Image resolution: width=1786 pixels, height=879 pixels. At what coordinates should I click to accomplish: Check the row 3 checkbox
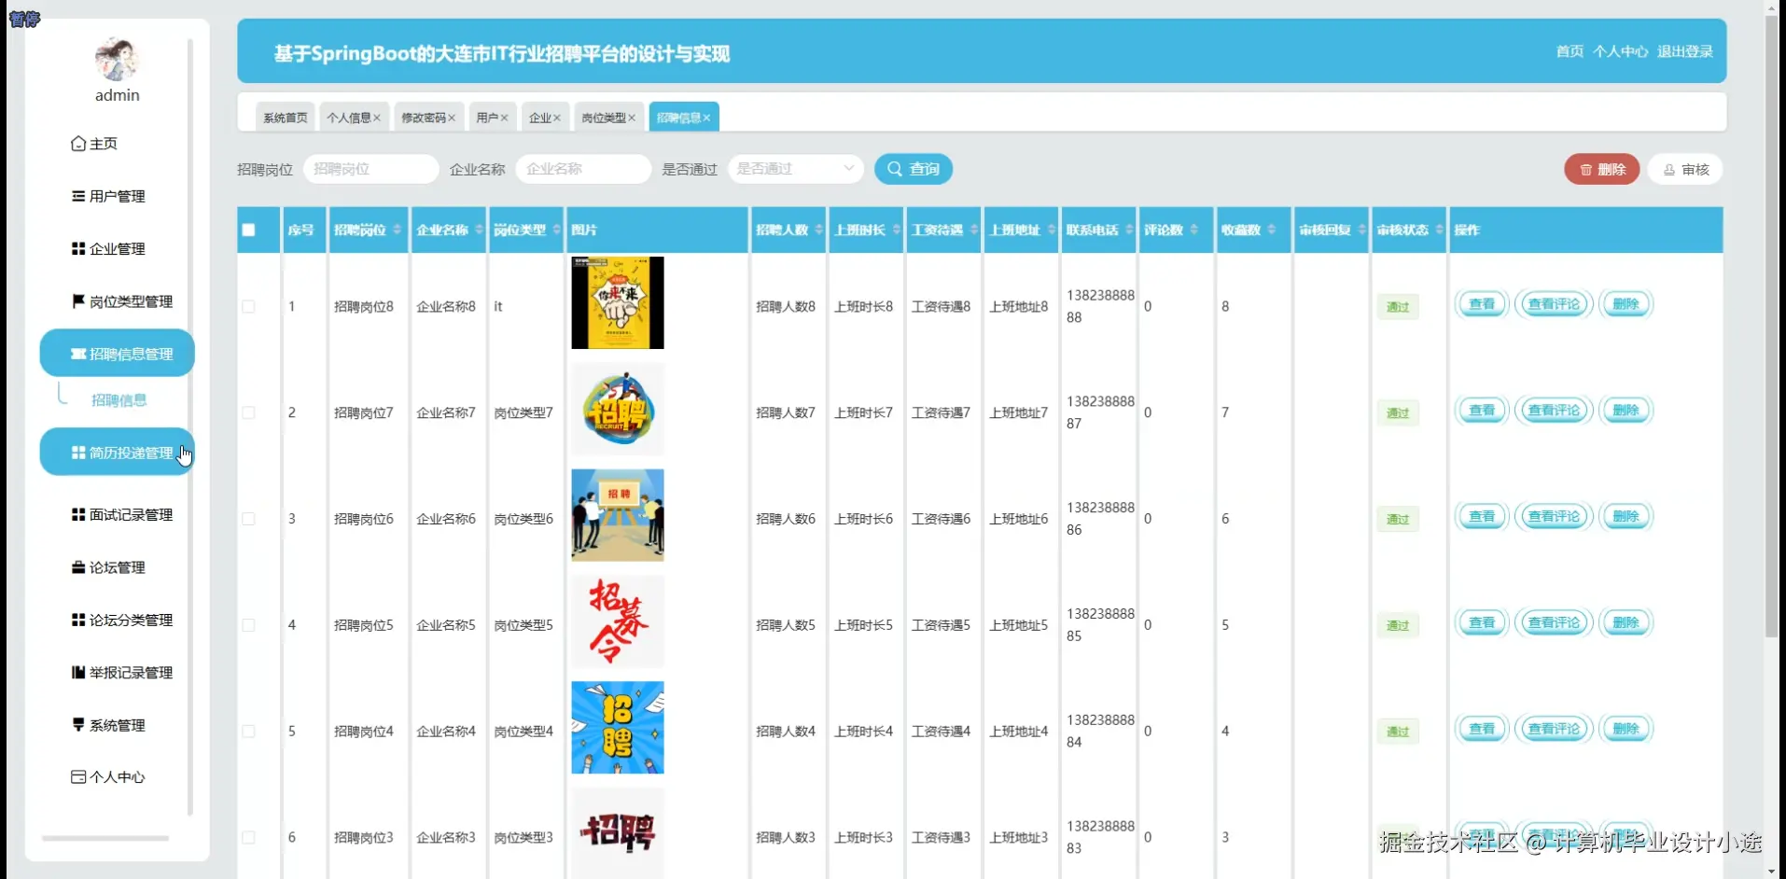pyautogui.click(x=248, y=519)
